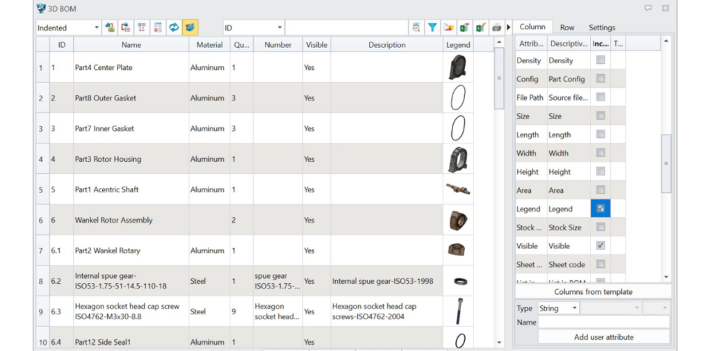The width and height of the screenshot is (709, 351).
Task: Click Columns from template button
Action: coord(593,291)
